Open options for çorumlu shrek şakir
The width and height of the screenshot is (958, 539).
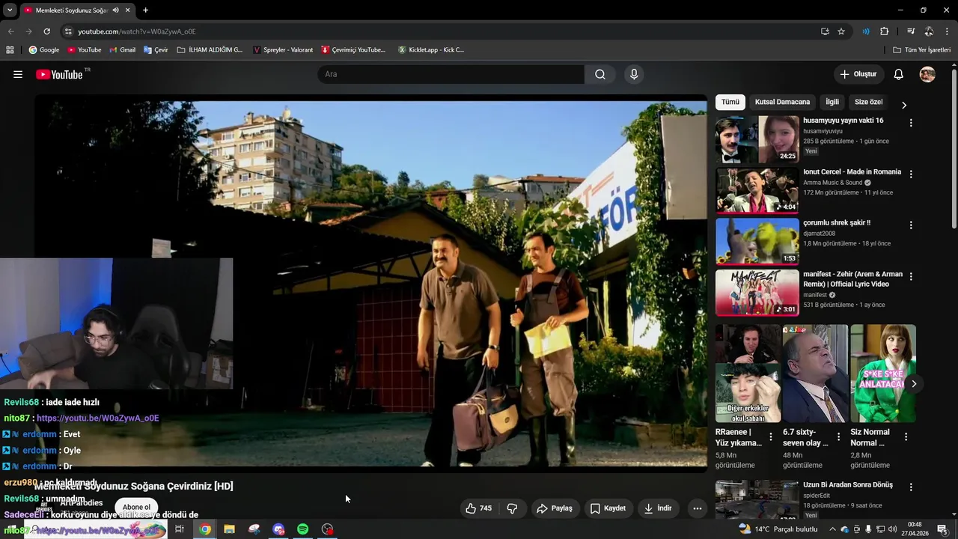911,225
